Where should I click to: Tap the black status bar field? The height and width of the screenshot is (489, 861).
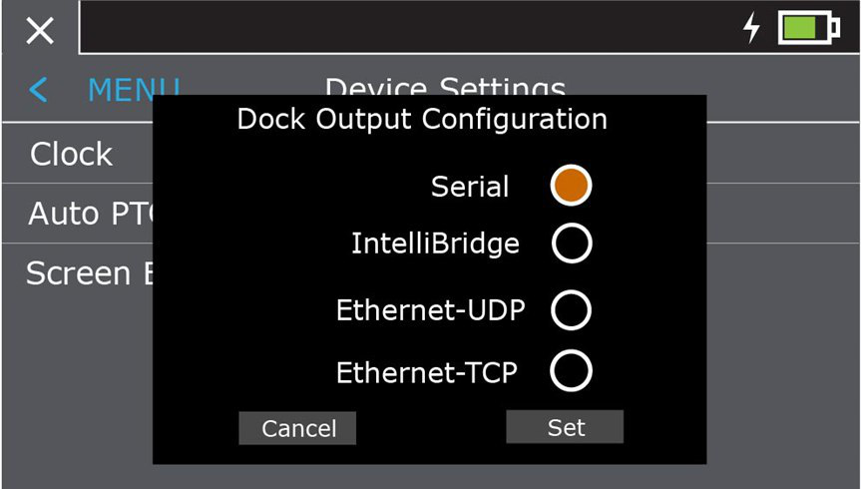(x=470, y=26)
